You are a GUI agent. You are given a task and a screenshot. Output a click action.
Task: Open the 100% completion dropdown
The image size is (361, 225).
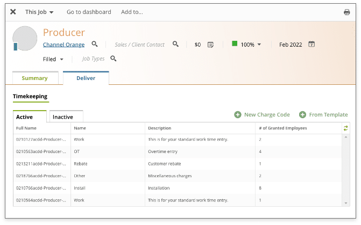coord(251,45)
